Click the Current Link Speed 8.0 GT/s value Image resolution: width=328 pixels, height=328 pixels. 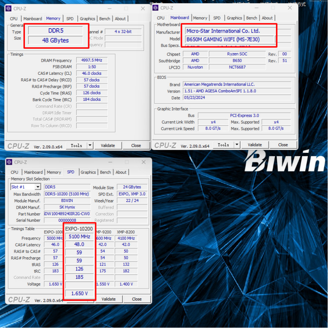tap(213, 129)
